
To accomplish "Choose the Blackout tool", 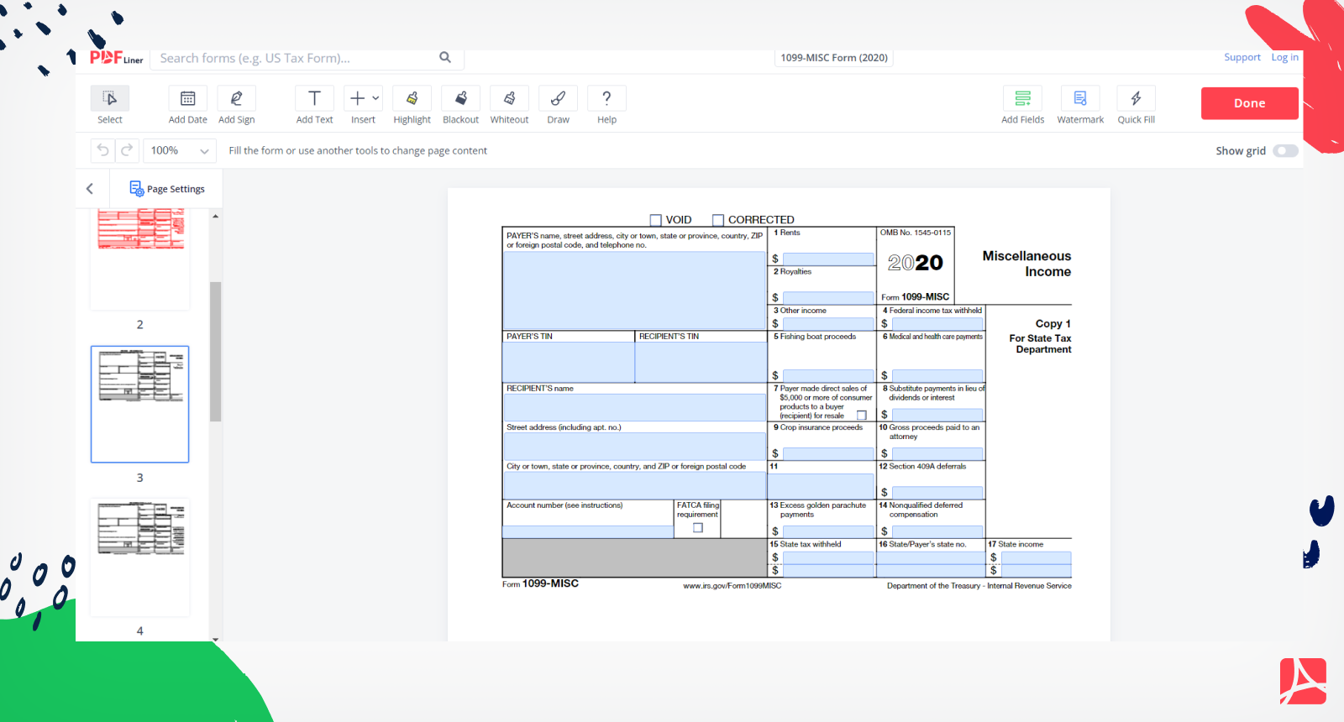I will coord(460,99).
